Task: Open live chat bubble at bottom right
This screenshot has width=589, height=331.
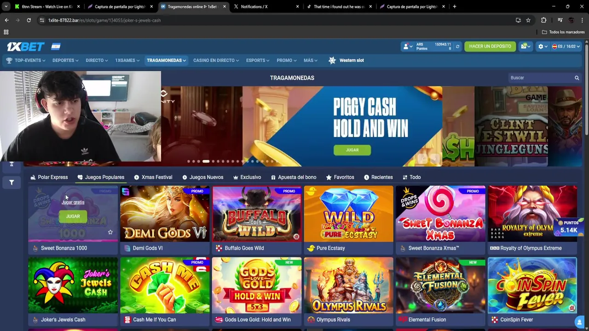Action: coord(580,322)
